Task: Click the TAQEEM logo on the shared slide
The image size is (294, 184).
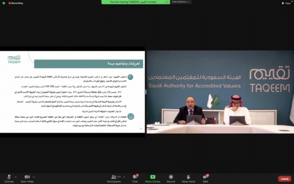Action: [14, 59]
